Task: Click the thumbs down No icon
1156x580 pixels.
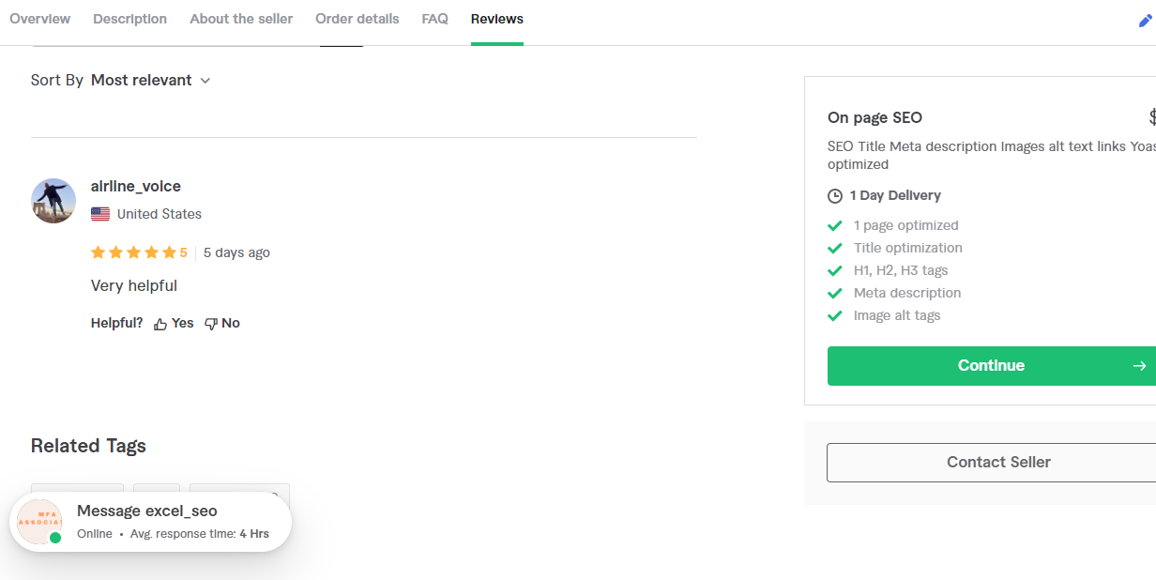Action: (x=211, y=324)
